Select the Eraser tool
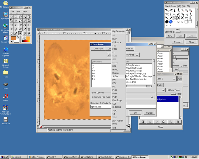This screenshot has height=159, width=199. tap(20, 29)
